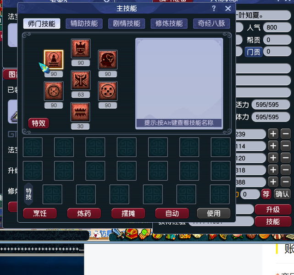Click the 炼药 button

[84, 214]
